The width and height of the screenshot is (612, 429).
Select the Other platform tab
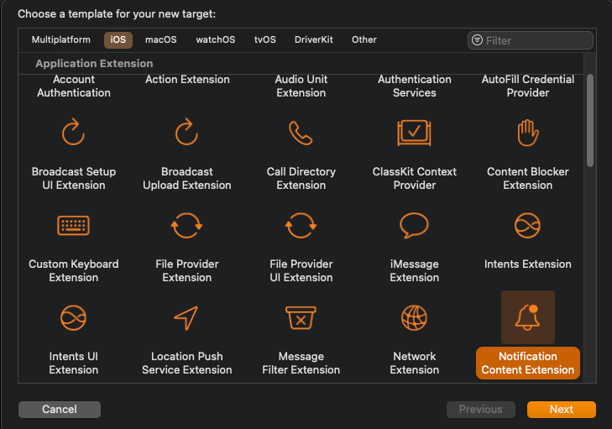coord(364,39)
